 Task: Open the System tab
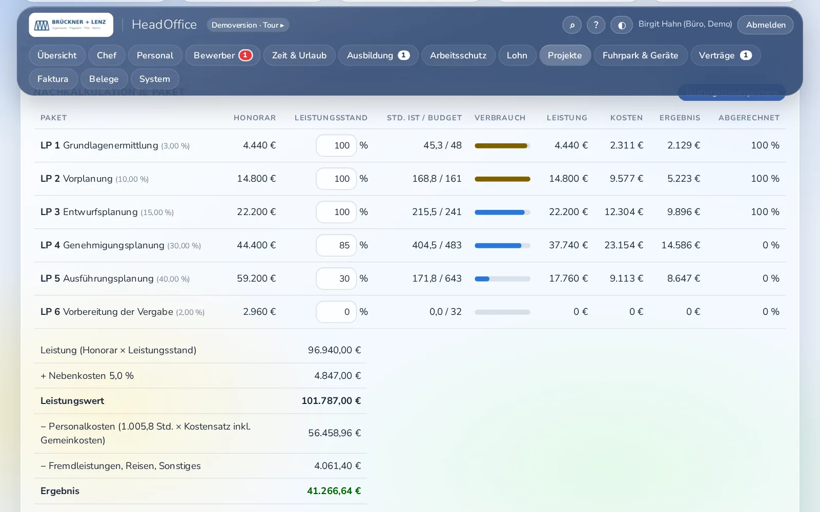pyautogui.click(x=155, y=79)
